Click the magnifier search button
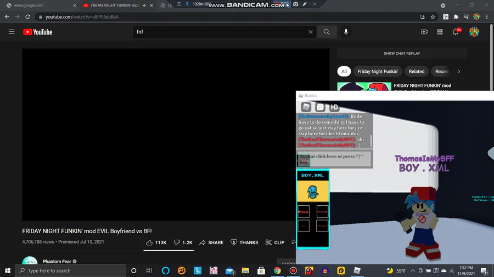Image resolution: width=494 pixels, height=277 pixels. click(327, 32)
